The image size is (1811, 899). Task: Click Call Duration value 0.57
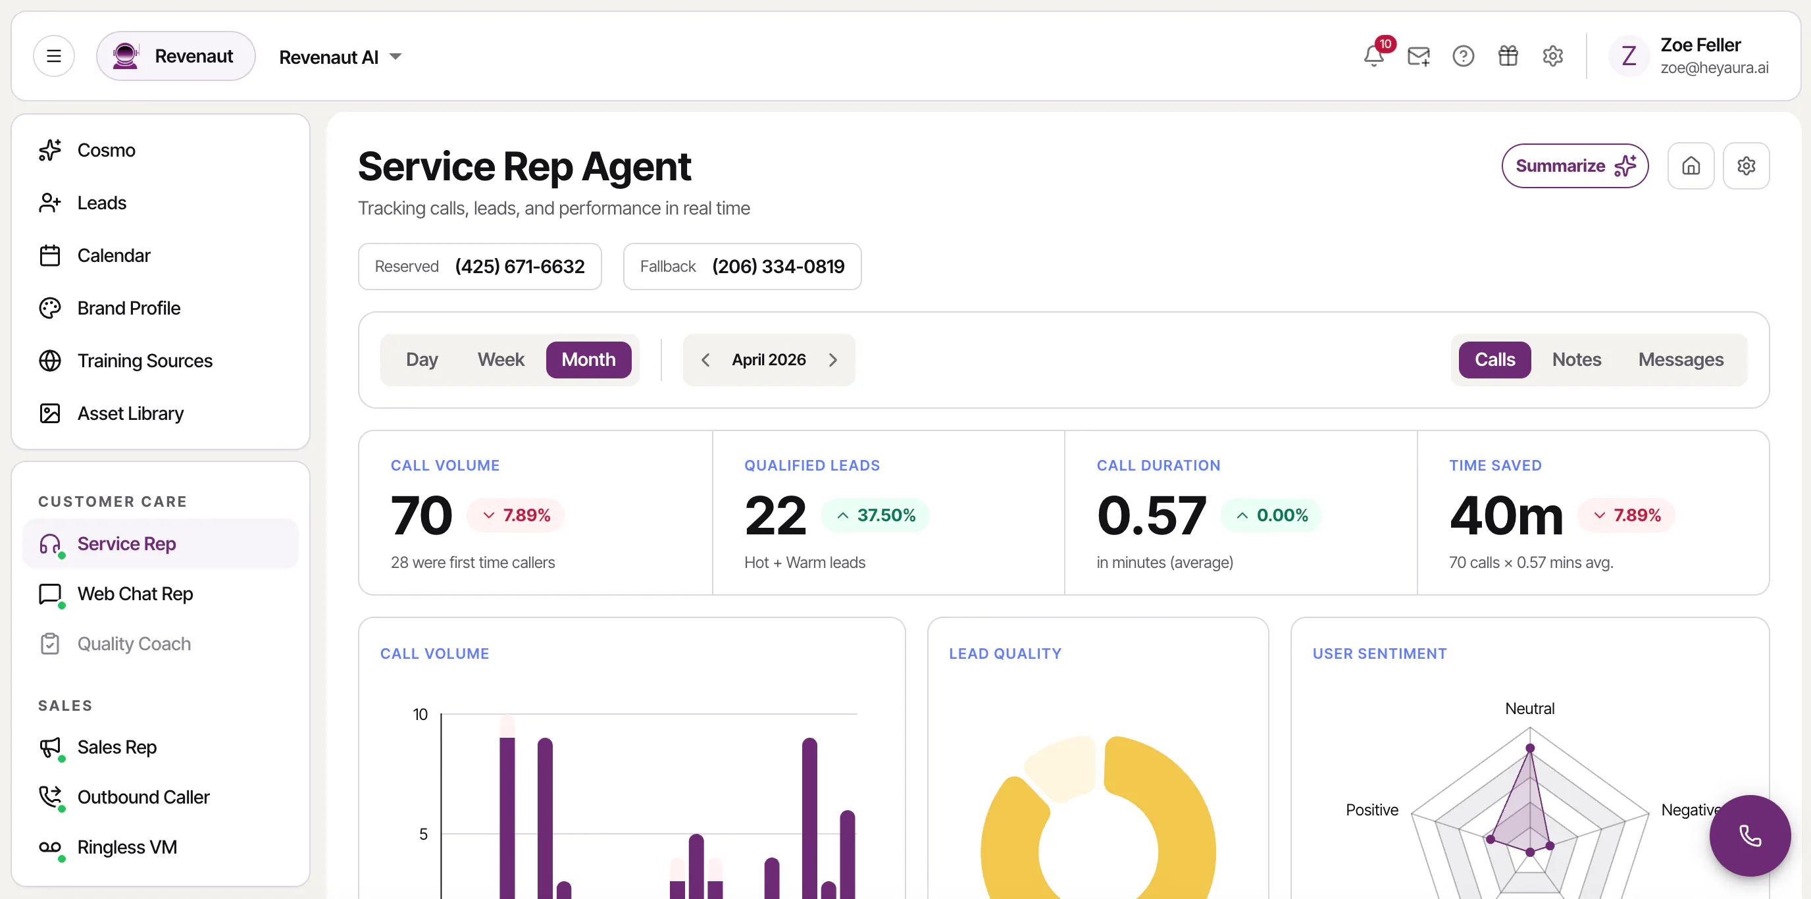tap(1152, 515)
